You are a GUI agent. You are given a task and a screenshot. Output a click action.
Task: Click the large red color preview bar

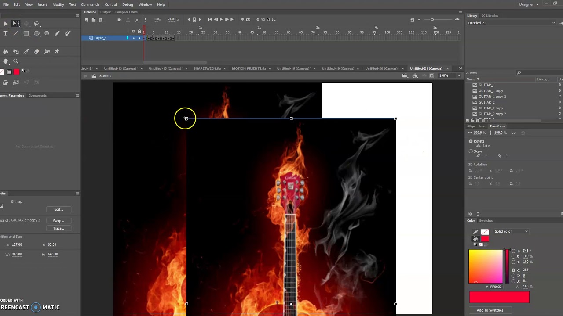click(499, 297)
